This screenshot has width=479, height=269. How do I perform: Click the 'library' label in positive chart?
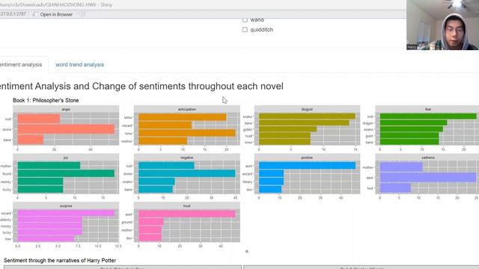click(248, 182)
